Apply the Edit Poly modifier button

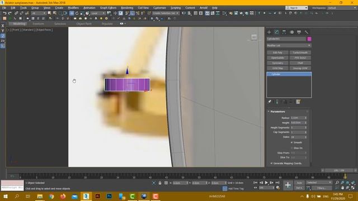pos(277,52)
